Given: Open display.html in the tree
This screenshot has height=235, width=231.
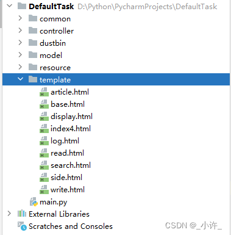Looking at the screenshot, I should [x=71, y=117].
